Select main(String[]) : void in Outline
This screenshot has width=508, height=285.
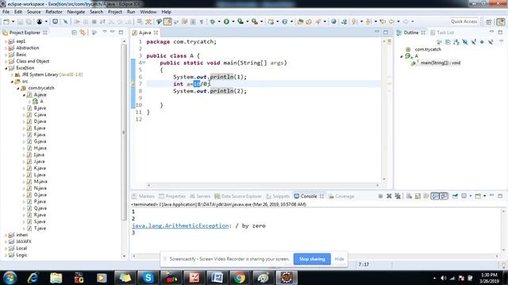pyautogui.click(x=441, y=63)
